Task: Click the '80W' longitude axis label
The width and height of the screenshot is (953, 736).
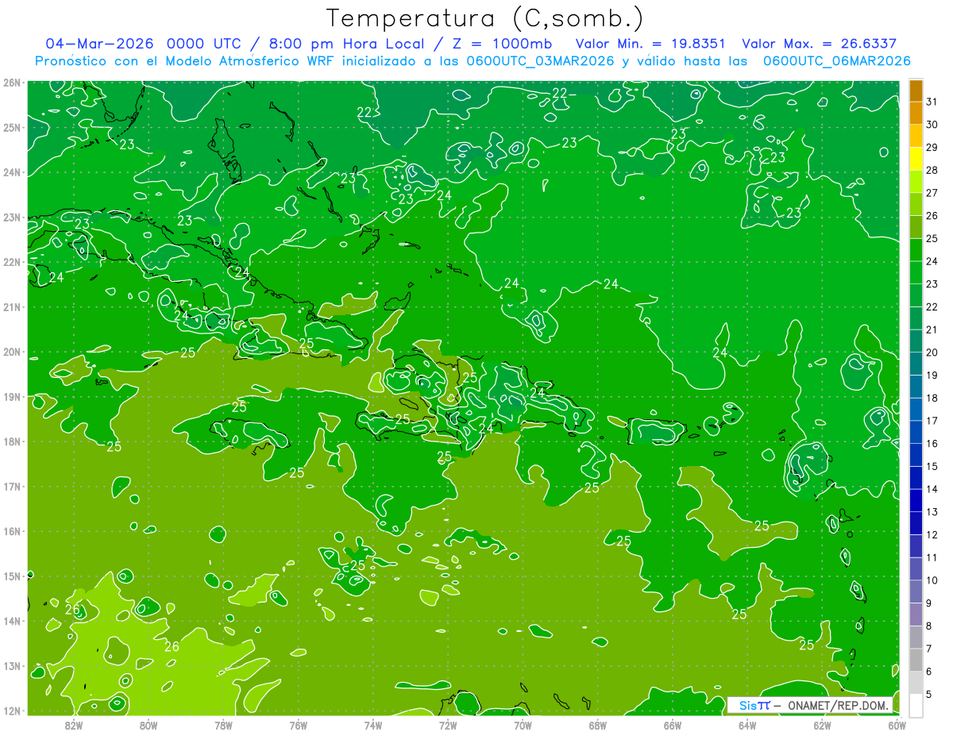Action: tap(149, 725)
